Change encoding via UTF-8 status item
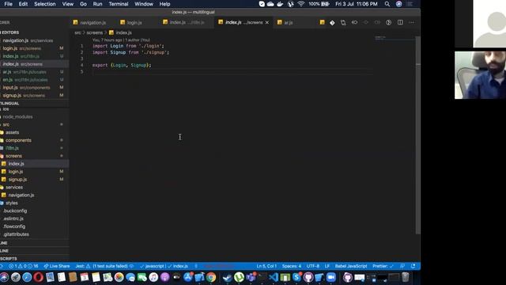 coord(313,266)
